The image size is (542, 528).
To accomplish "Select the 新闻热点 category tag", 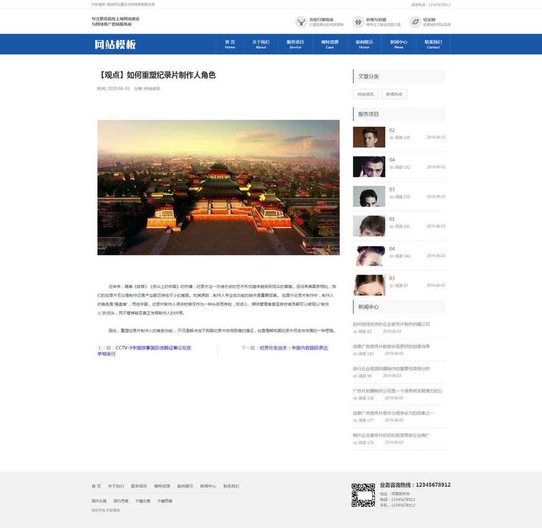I will click(x=394, y=94).
